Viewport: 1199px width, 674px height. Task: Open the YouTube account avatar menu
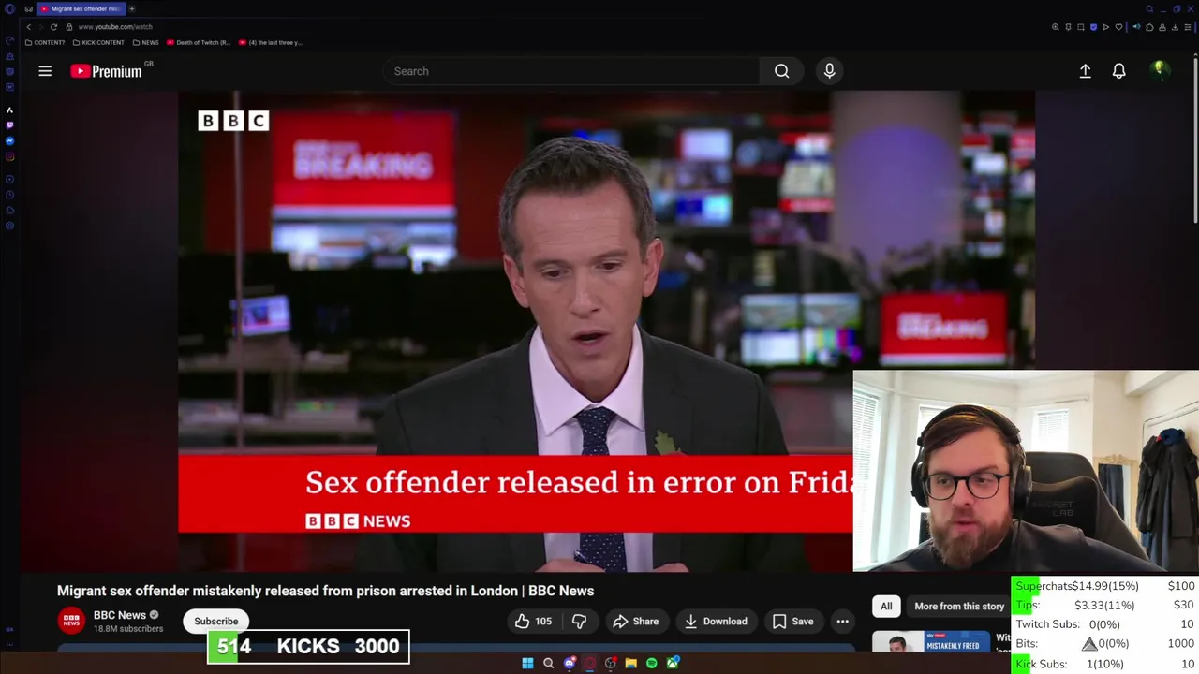[x=1160, y=70]
